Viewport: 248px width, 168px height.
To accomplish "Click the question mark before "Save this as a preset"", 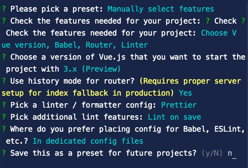I will (3, 153).
